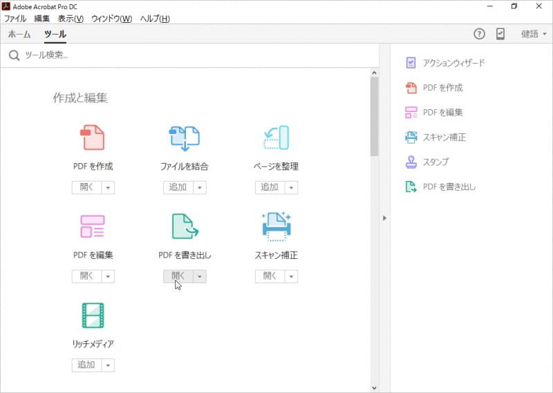The width and height of the screenshot is (553, 393).
Task: Click 開く button under PDF を作成
Action: pos(87,187)
